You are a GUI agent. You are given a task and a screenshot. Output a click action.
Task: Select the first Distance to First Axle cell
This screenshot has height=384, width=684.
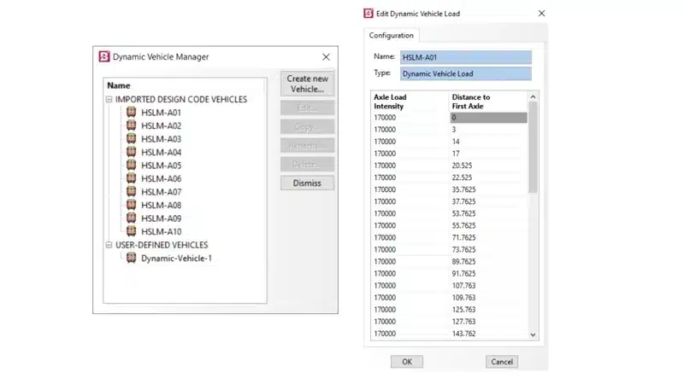click(488, 118)
